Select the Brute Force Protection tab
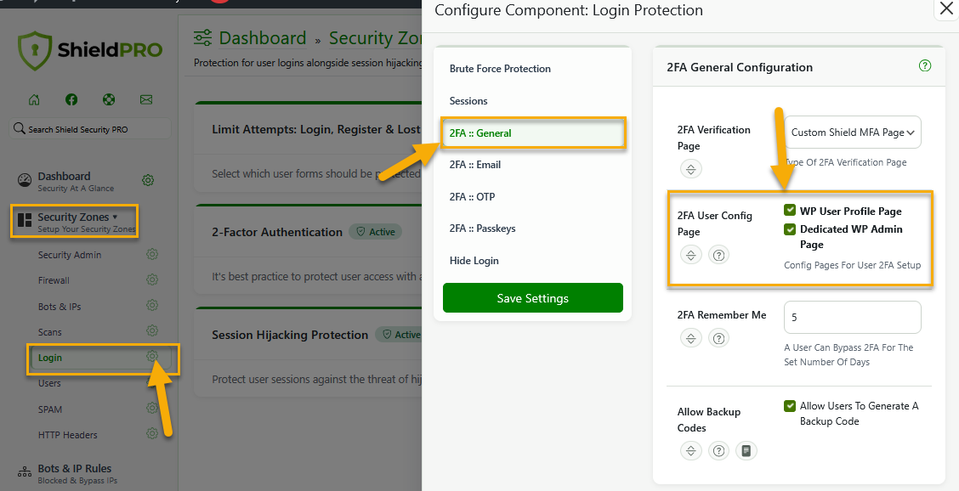The image size is (959, 491). [500, 69]
